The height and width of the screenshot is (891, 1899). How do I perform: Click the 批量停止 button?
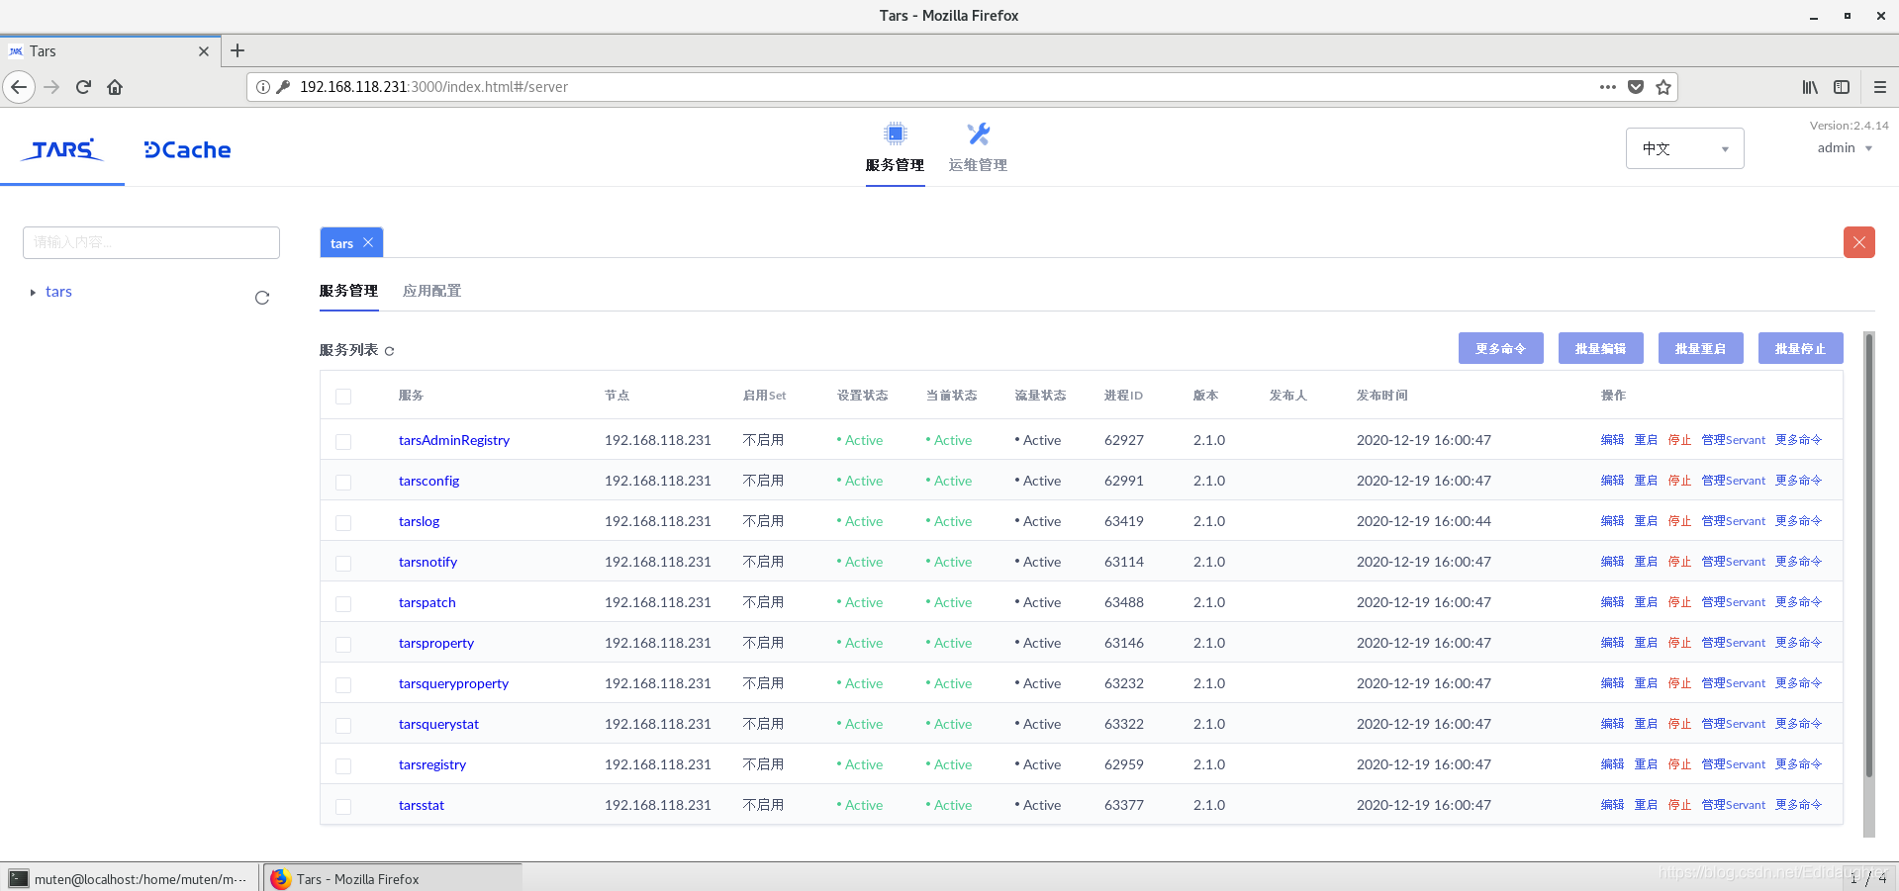[1800, 348]
